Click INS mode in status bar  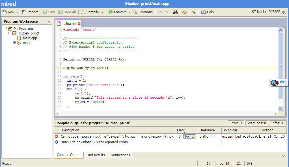[x=250, y=164]
